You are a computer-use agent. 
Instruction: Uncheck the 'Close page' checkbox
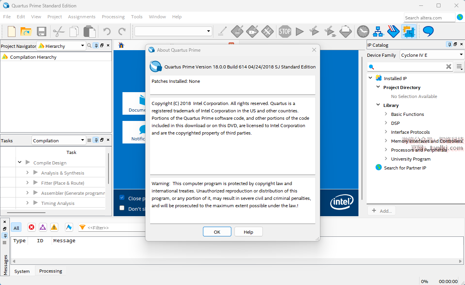[x=122, y=198]
